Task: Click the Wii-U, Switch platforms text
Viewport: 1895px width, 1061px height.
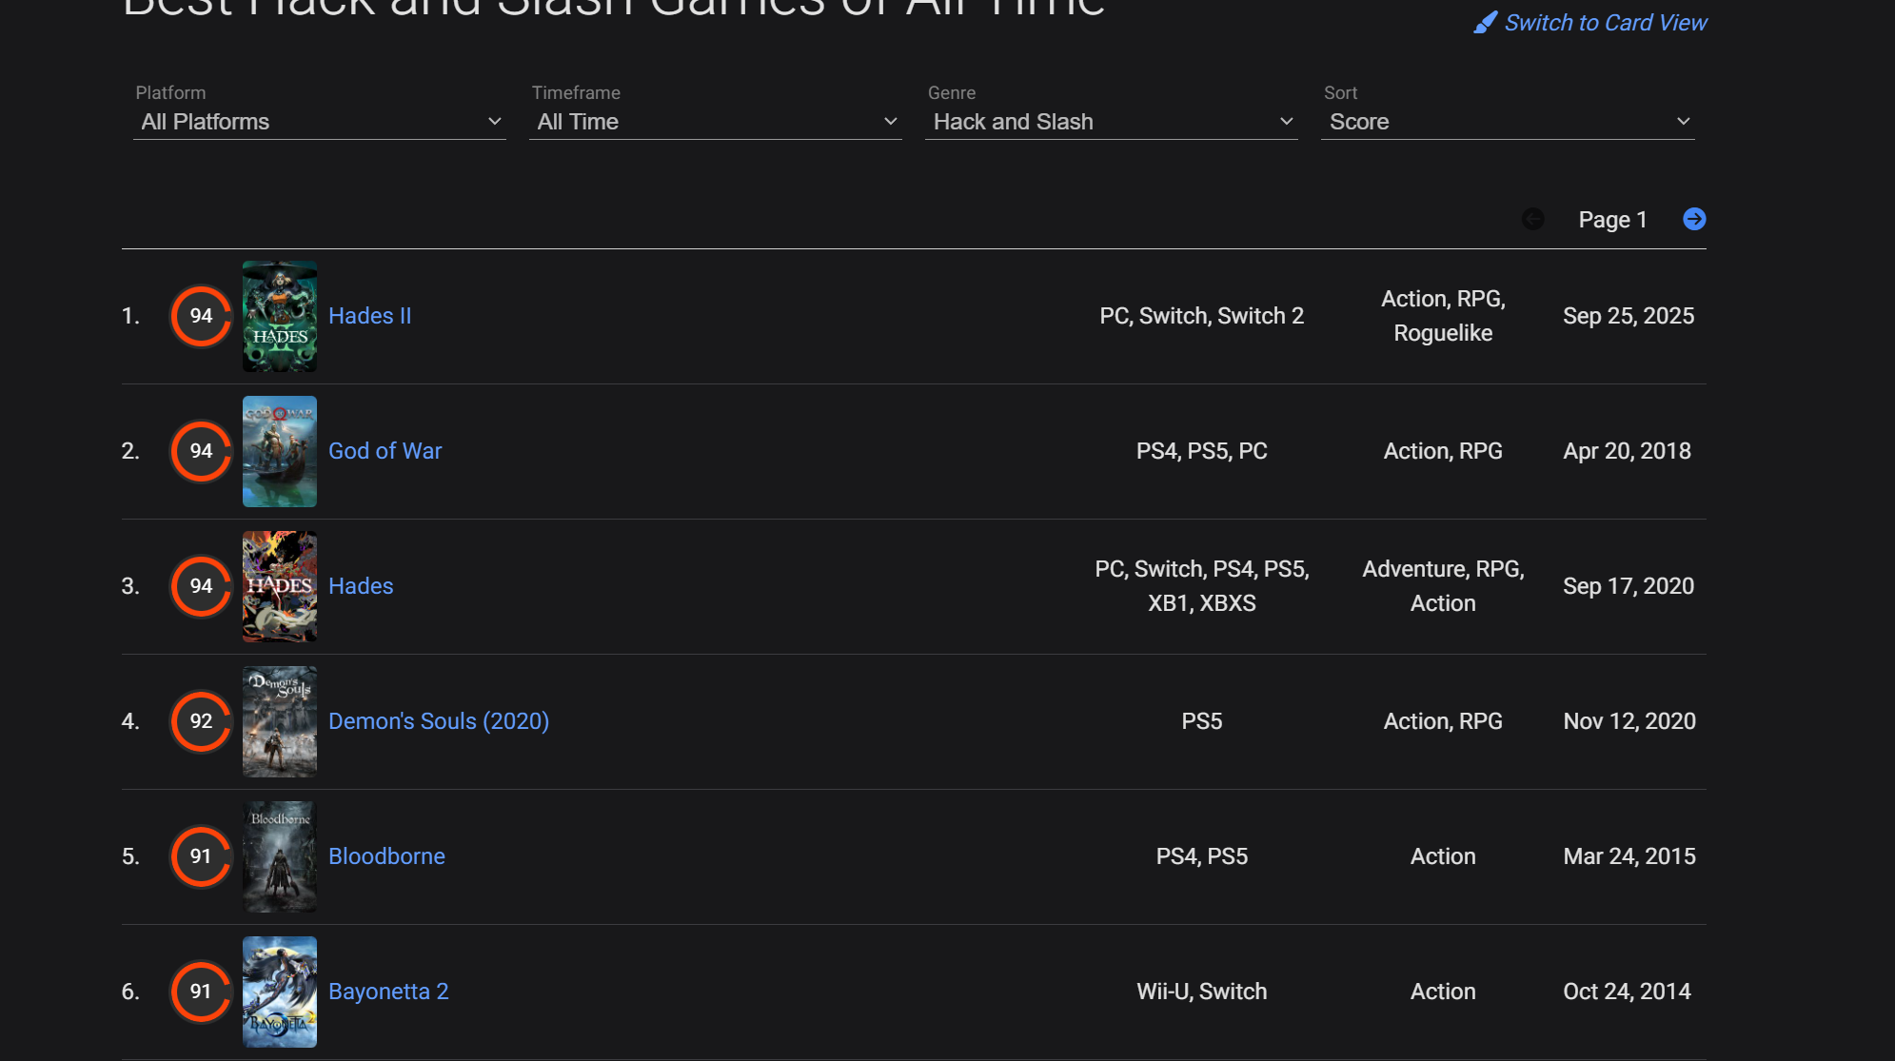Action: pos(1202,992)
